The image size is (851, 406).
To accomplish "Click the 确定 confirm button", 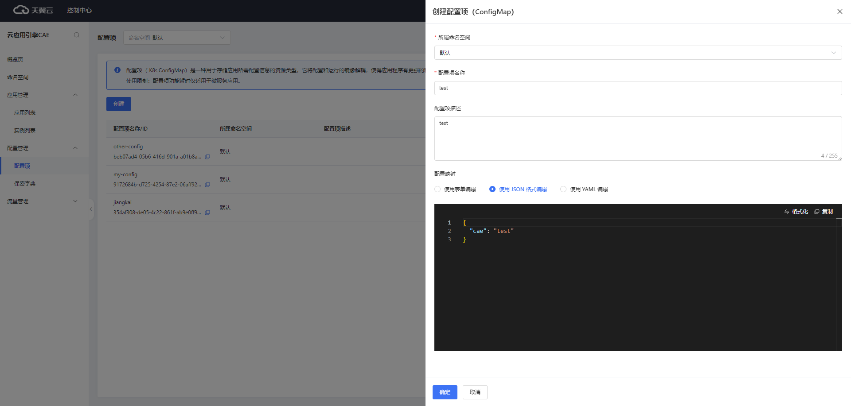I will pyautogui.click(x=445, y=392).
